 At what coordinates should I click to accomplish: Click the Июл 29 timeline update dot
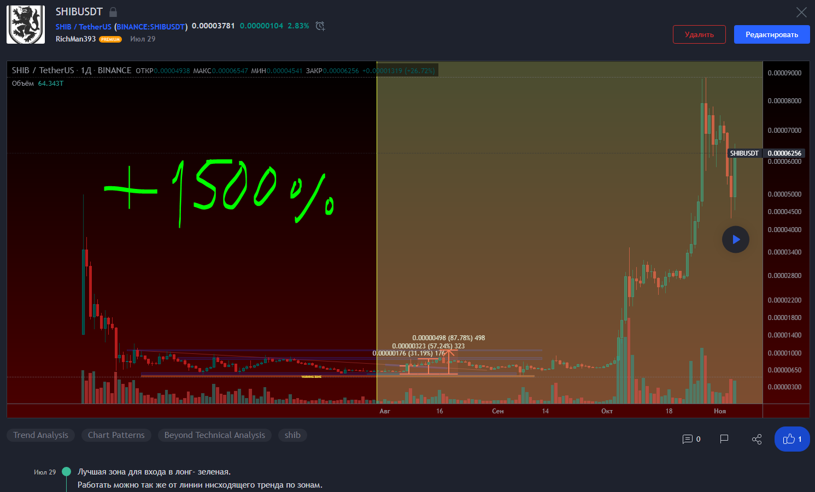[67, 472]
